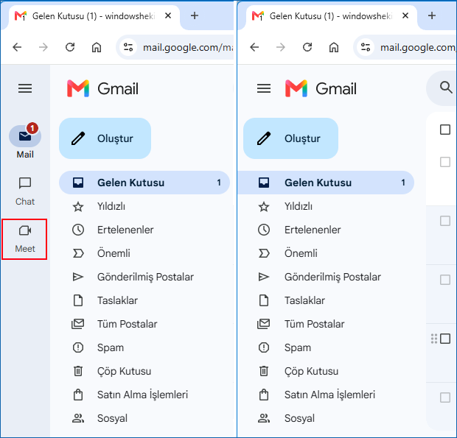The image size is (457, 438).
Task: Click the Gmail logo in left window
Action: pyautogui.click(x=102, y=88)
